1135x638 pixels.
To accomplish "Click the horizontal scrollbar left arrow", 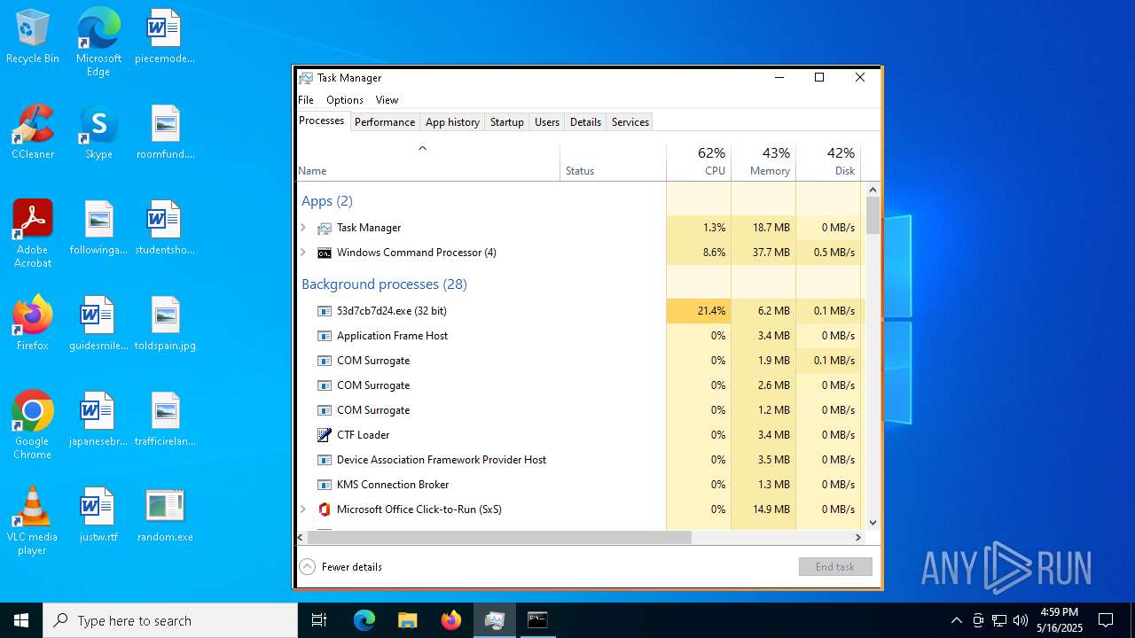I will (x=301, y=538).
